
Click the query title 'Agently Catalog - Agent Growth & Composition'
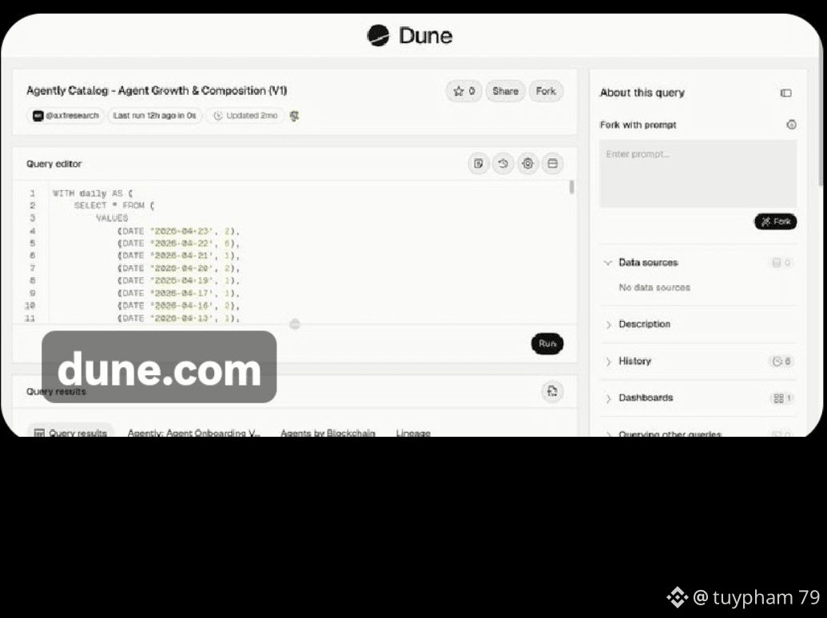(157, 90)
